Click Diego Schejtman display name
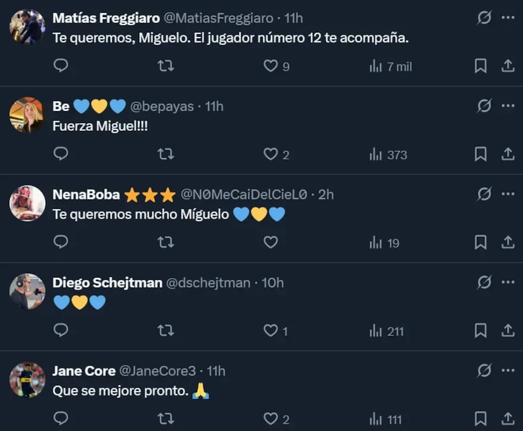Image resolution: width=523 pixels, height=431 pixels. (x=107, y=283)
